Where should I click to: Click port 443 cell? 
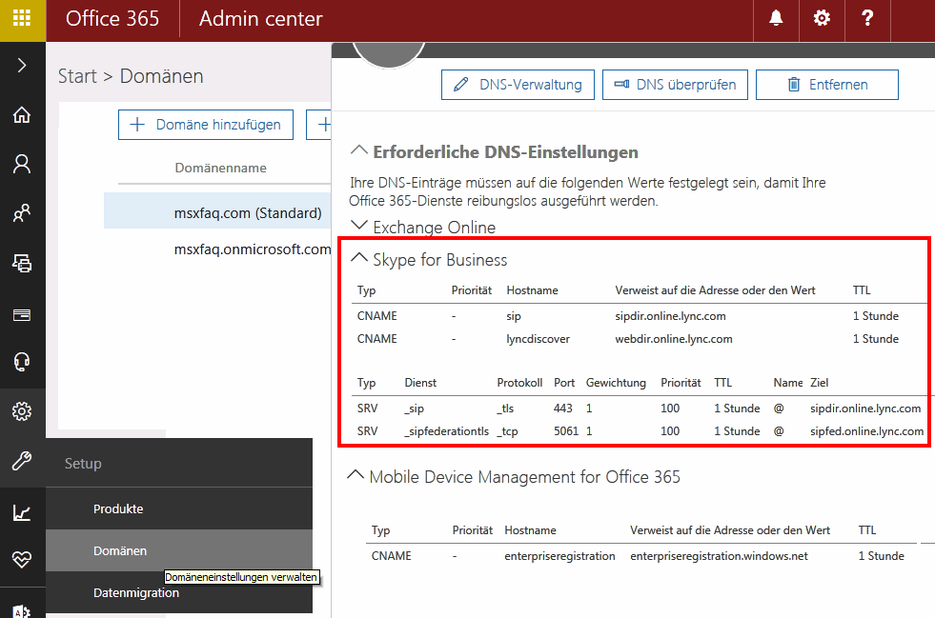tap(563, 409)
